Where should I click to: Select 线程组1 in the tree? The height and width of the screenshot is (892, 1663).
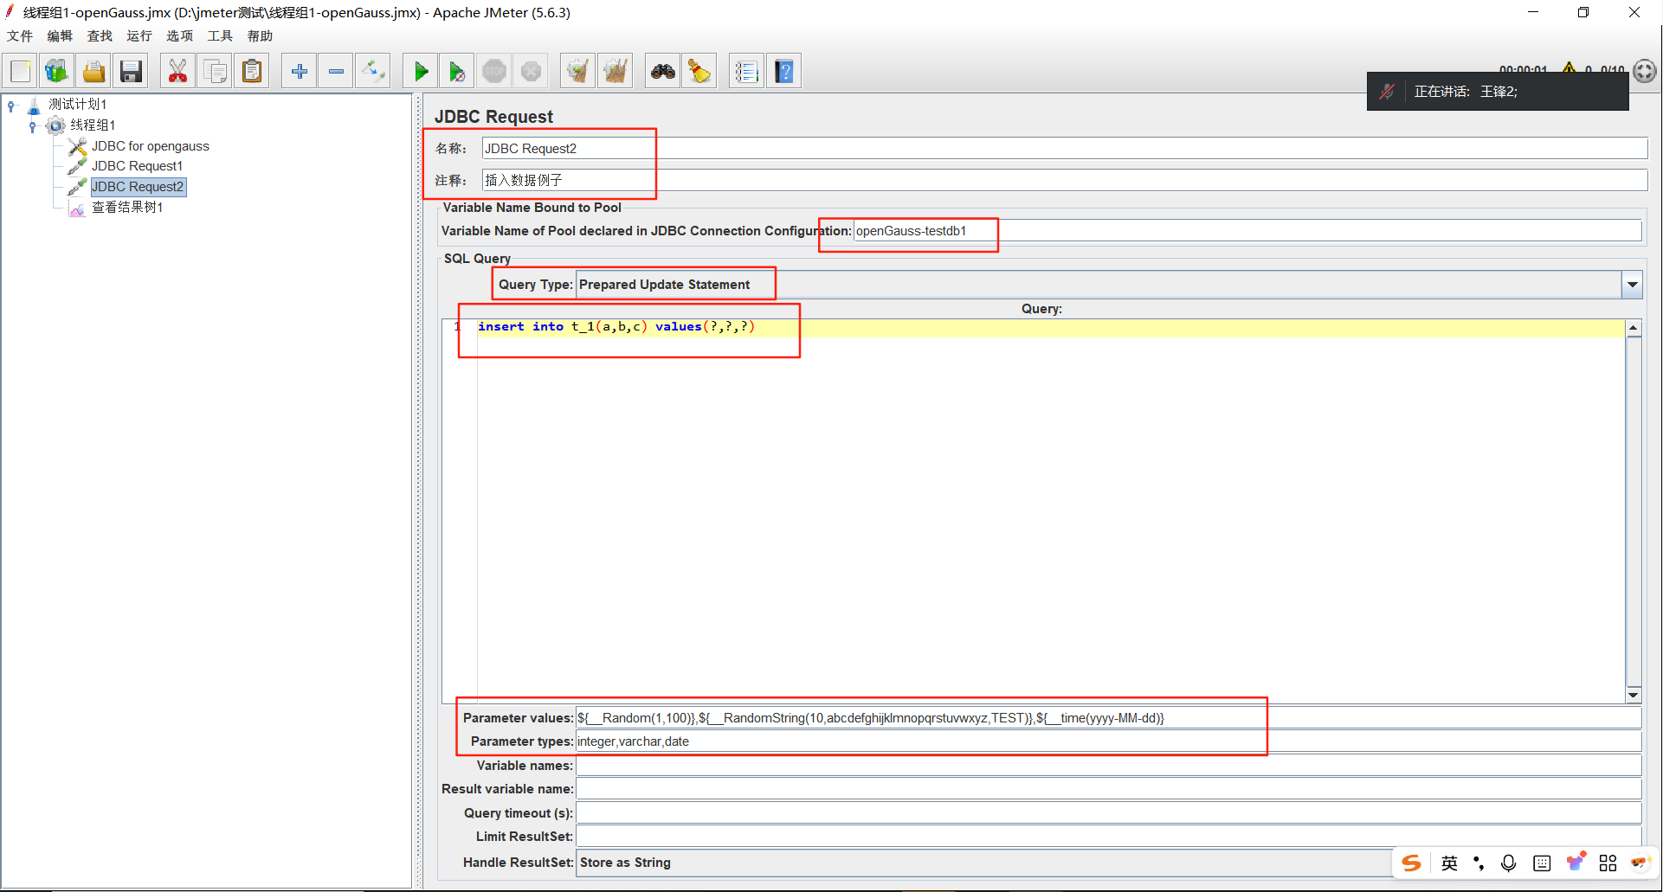click(93, 125)
